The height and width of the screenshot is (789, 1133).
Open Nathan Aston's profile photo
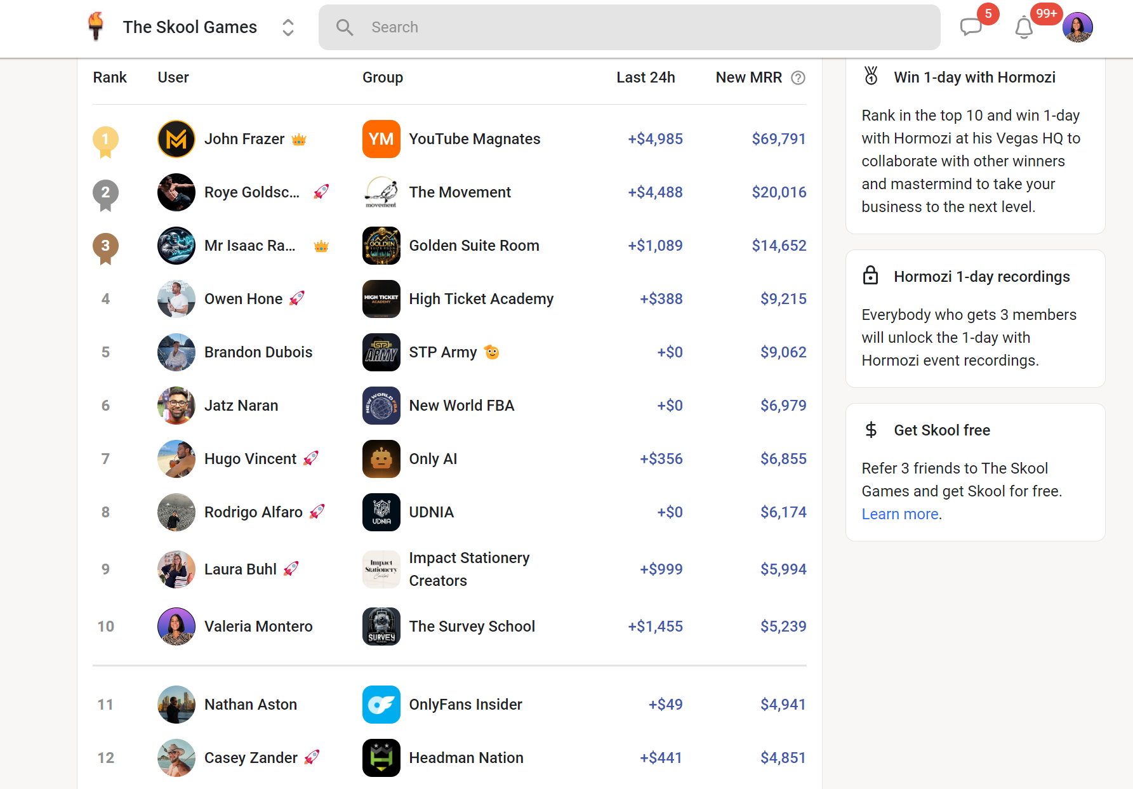176,705
